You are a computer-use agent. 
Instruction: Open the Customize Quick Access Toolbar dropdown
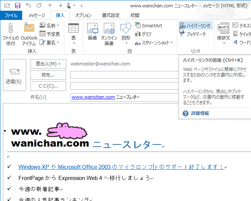coord(81,6)
